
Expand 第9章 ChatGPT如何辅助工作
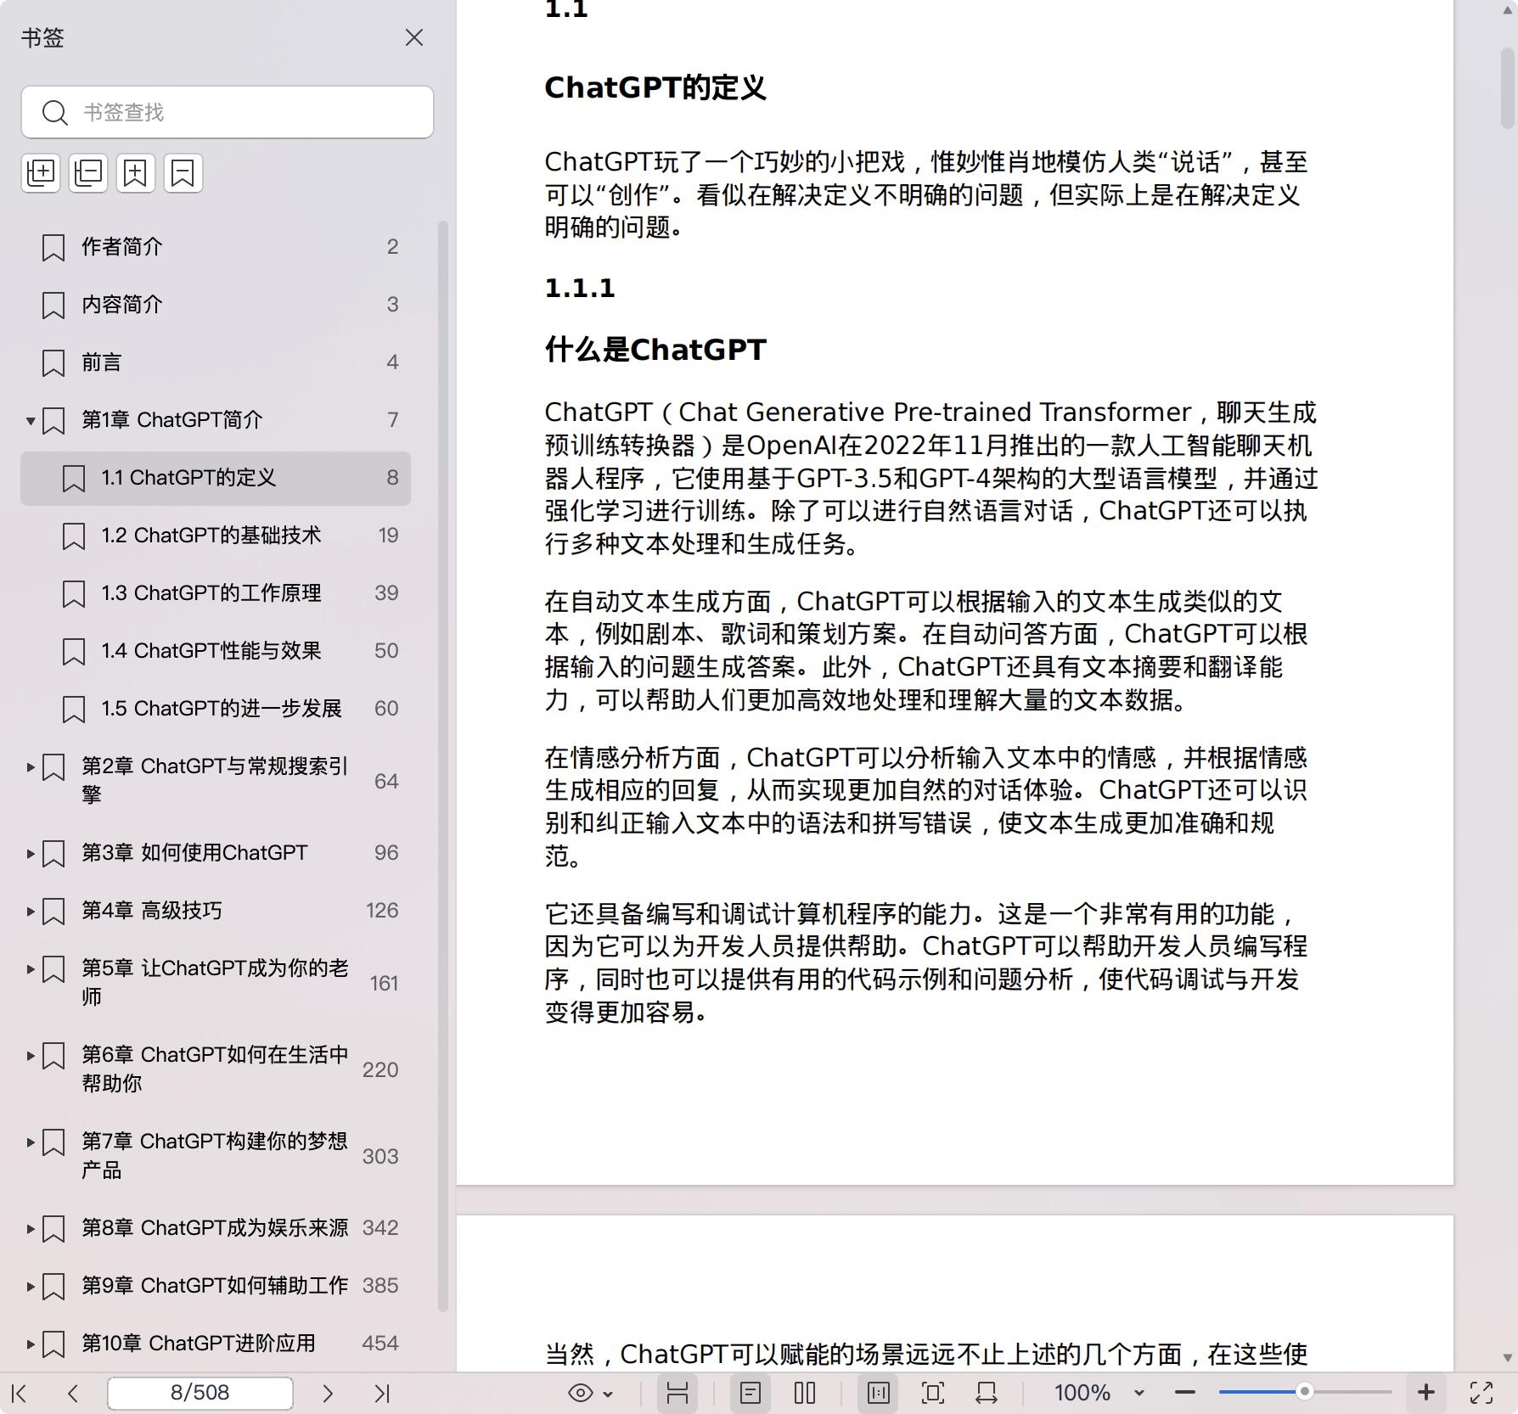(31, 1287)
